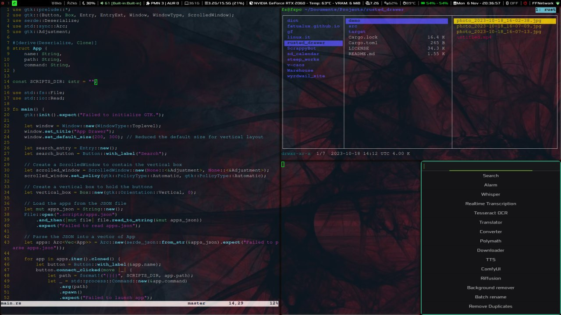Launch Remove Duplicates from app drawer
This screenshot has height=315, width=561.
click(x=490, y=306)
